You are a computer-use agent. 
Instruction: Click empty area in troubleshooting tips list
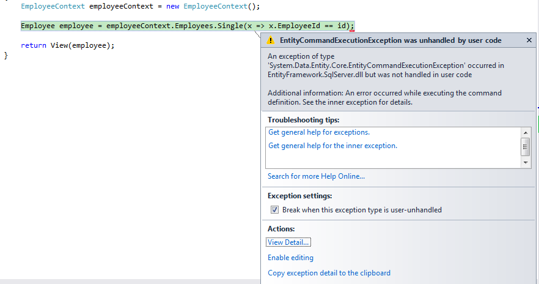(393, 159)
